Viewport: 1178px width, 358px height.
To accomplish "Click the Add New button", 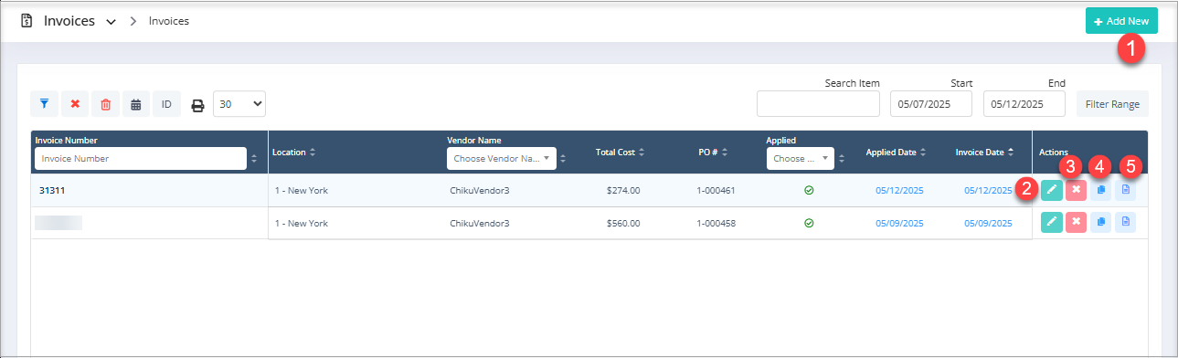I will pos(1121,21).
